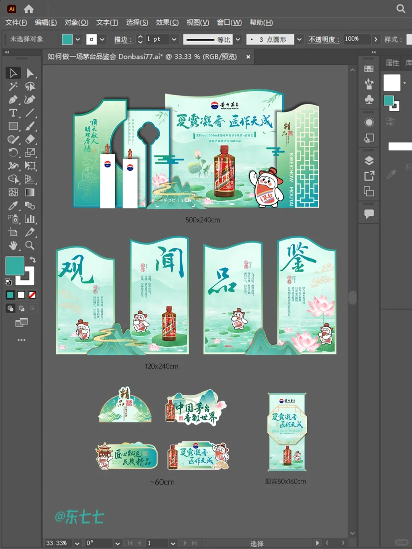Close the Donbasi77.ai document tab
Screen dimensions: 412x549
pos(248,57)
